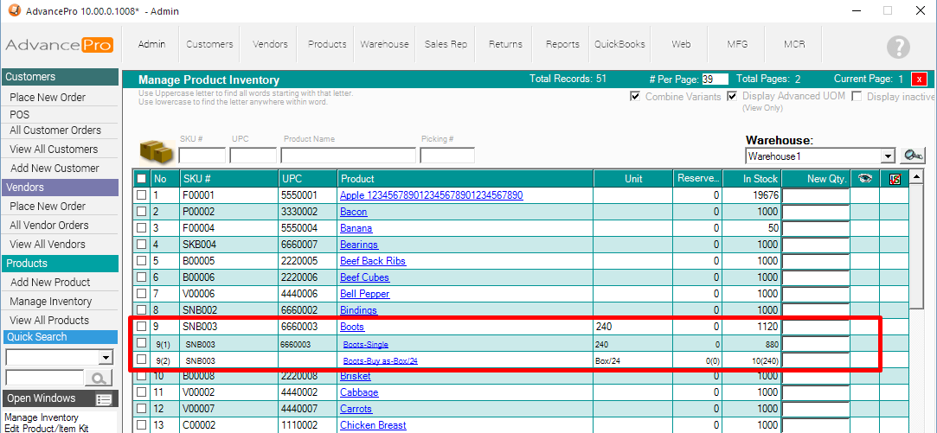Click Place New Order under Customers
The image size is (937, 433).
pos(48,98)
